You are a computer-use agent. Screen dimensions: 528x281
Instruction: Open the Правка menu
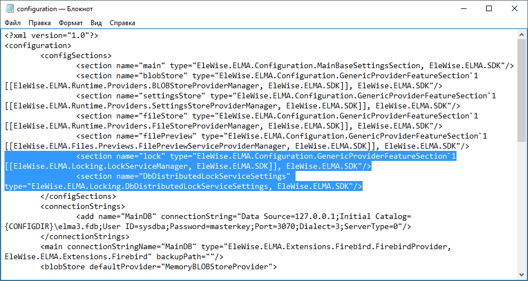coord(40,23)
